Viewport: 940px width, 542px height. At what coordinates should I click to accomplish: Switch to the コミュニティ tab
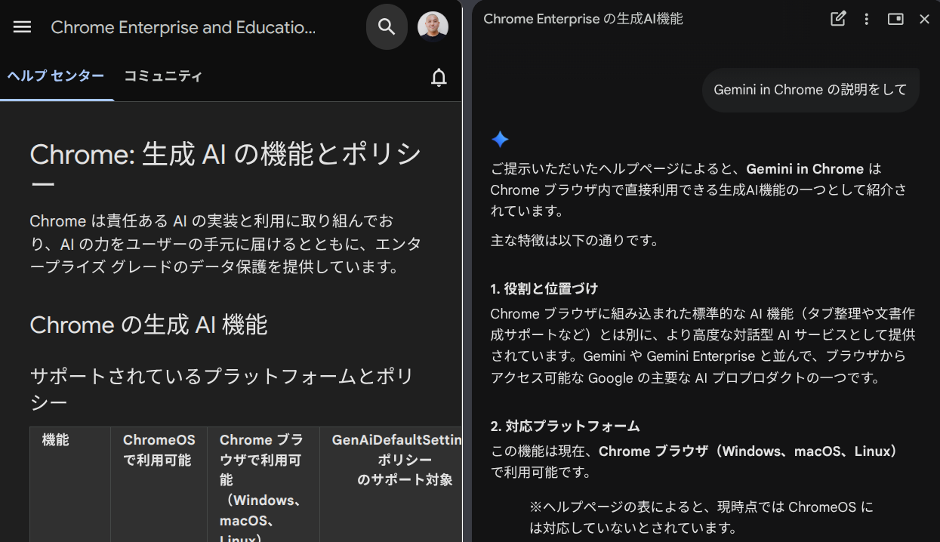[163, 76]
